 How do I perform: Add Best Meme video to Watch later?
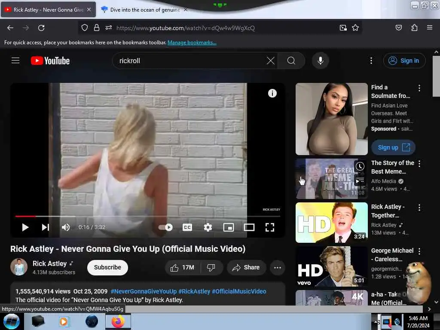[x=360, y=166]
